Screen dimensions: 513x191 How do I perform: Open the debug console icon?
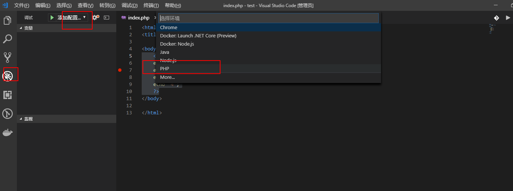click(x=106, y=18)
